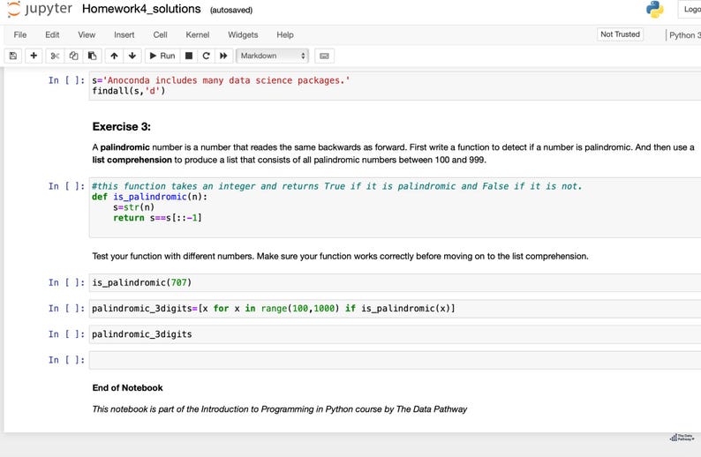Click the Data Pathway course credit text
The width and height of the screenshot is (701, 457).
[279, 409]
